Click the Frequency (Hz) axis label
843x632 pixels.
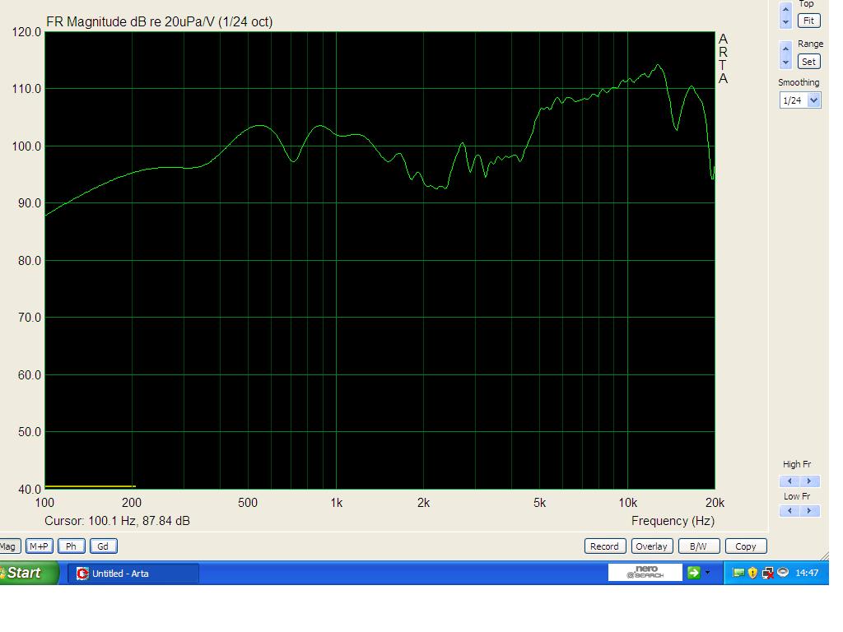673,521
